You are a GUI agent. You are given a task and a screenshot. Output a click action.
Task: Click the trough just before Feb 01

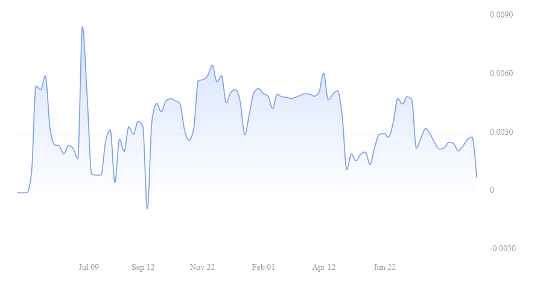(245, 134)
